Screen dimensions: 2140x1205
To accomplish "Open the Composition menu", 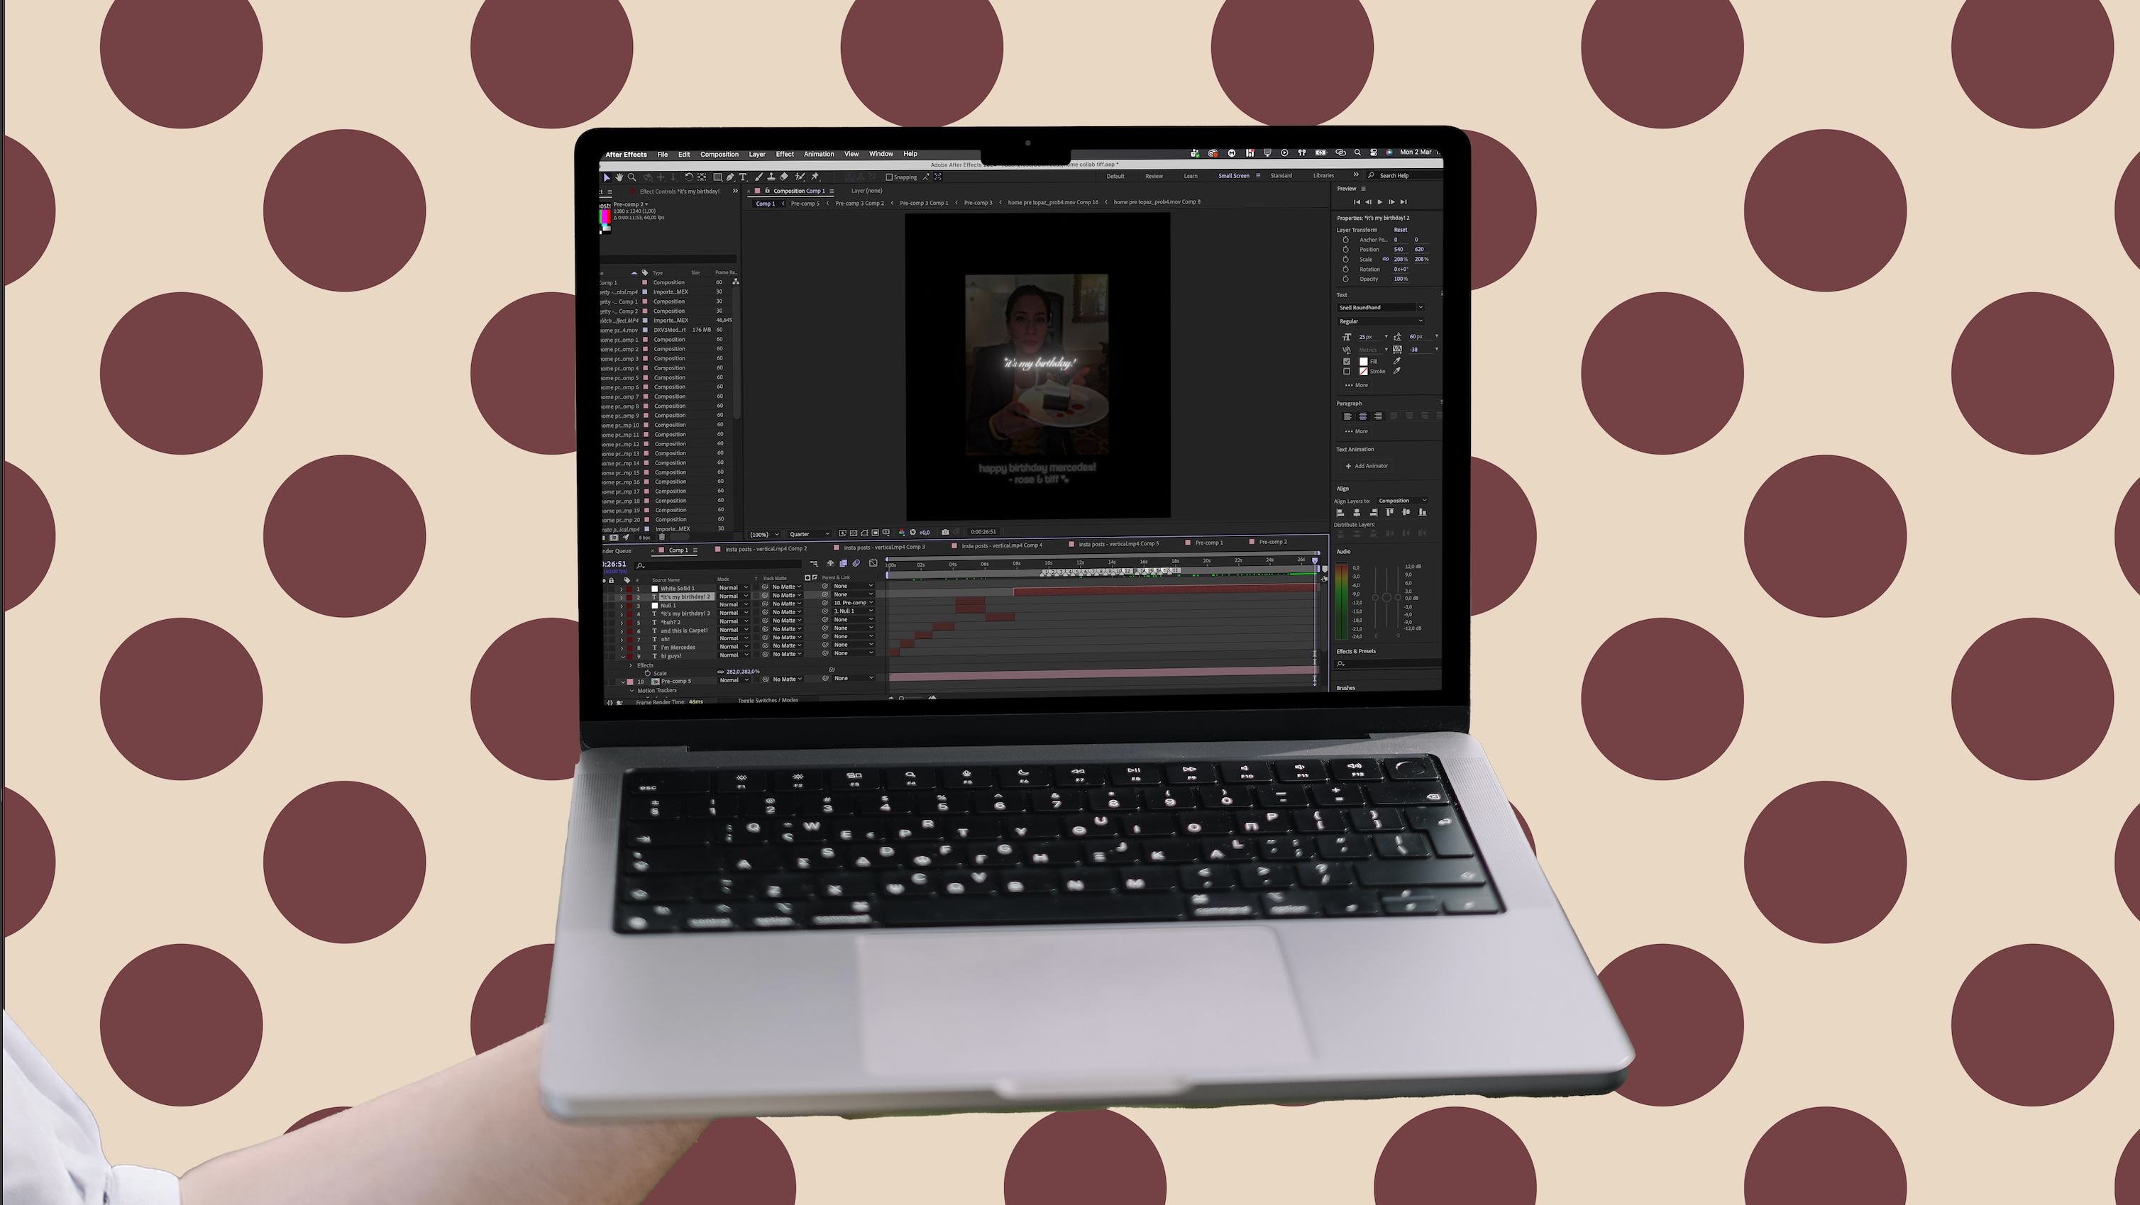I will pyautogui.click(x=719, y=155).
